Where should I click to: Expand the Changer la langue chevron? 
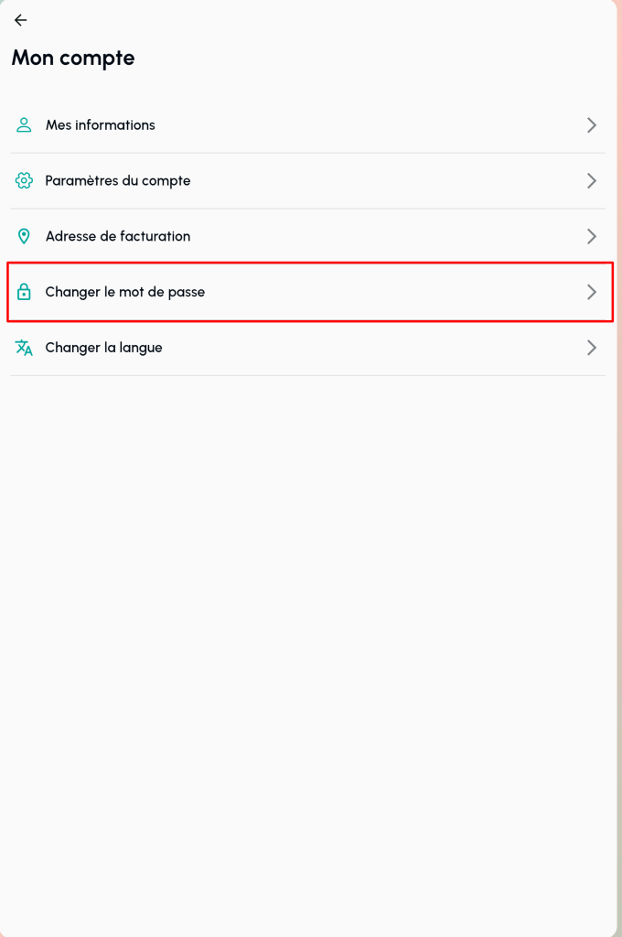pyautogui.click(x=592, y=348)
